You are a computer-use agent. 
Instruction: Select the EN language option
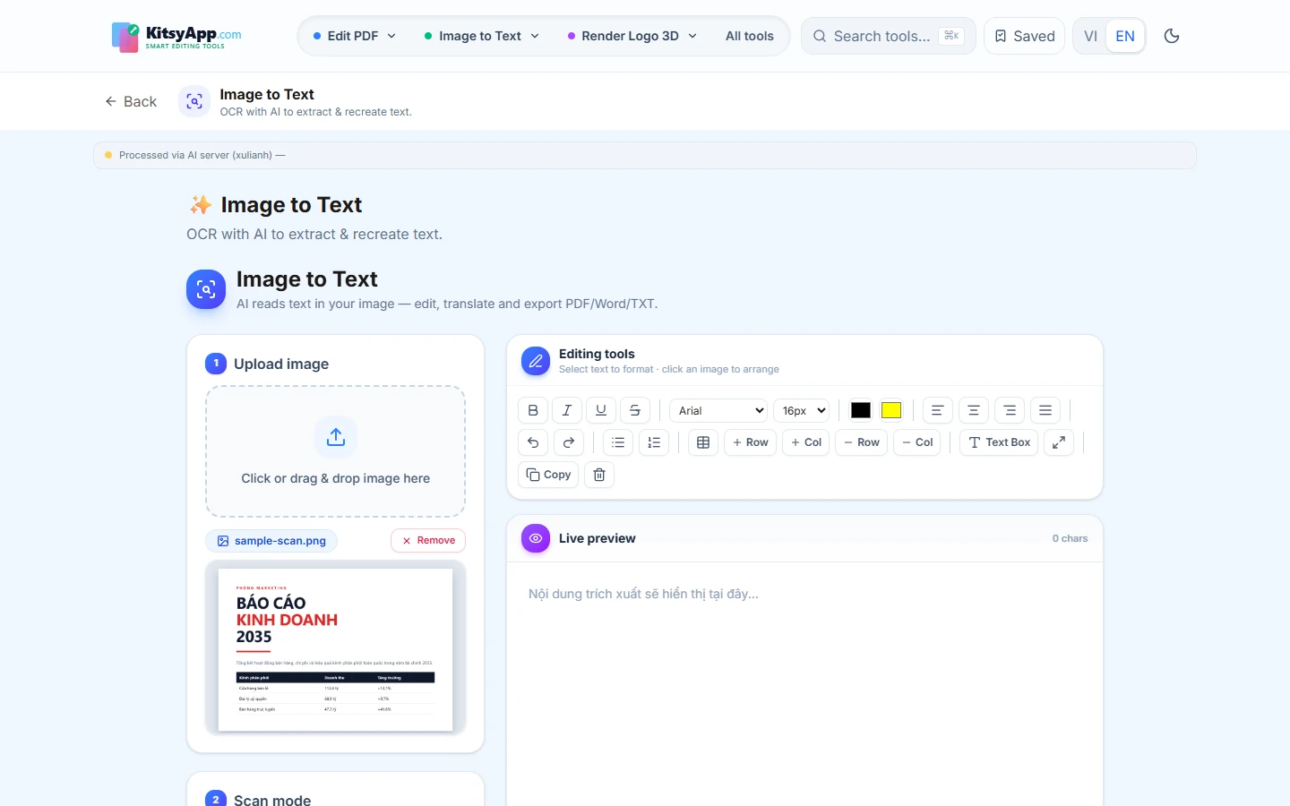click(x=1125, y=36)
